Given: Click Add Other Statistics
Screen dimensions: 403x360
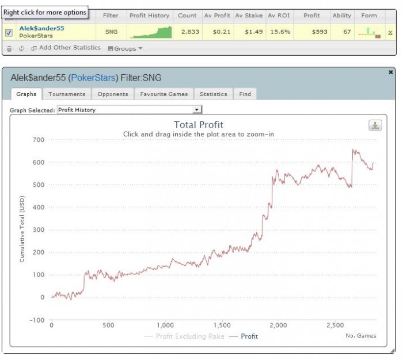Looking at the screenshot, I should [x=70, y=48].
